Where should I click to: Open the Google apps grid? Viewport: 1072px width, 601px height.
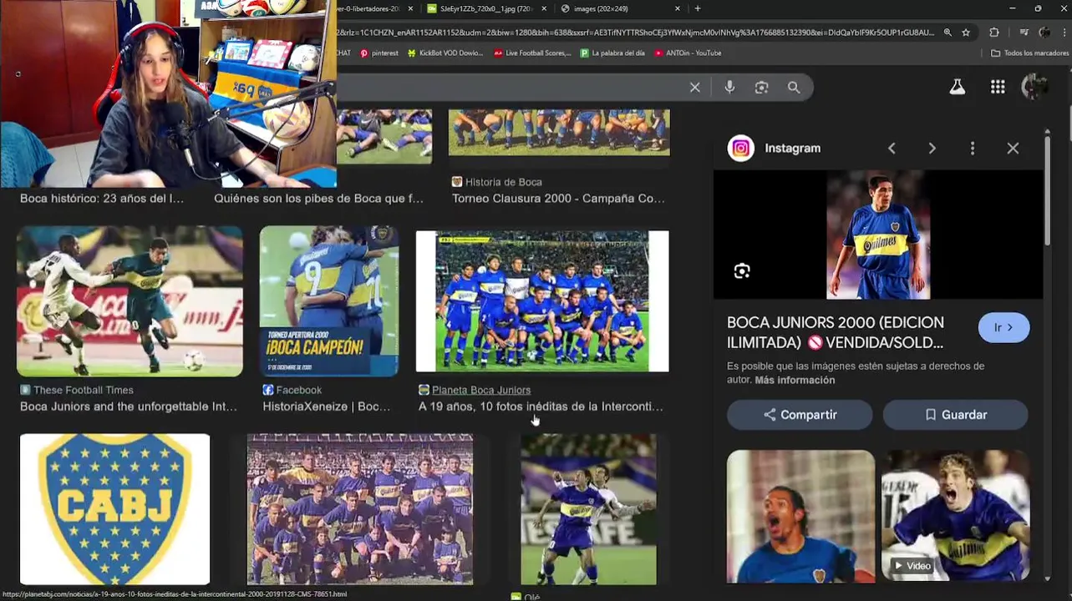pyautogui.click(x=998, y=87)
